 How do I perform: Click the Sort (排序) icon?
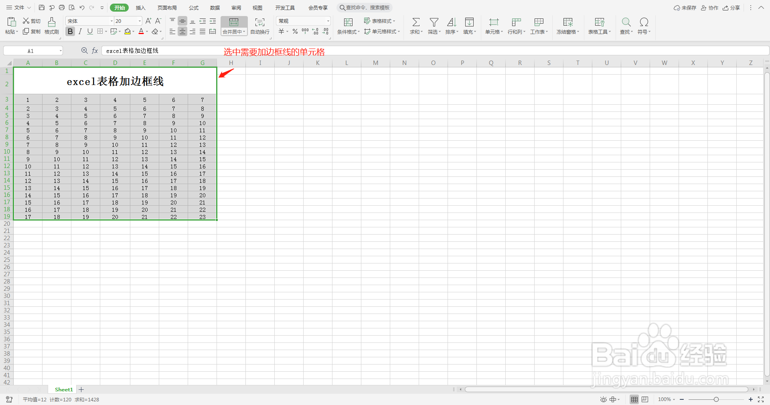click(452, 22)
